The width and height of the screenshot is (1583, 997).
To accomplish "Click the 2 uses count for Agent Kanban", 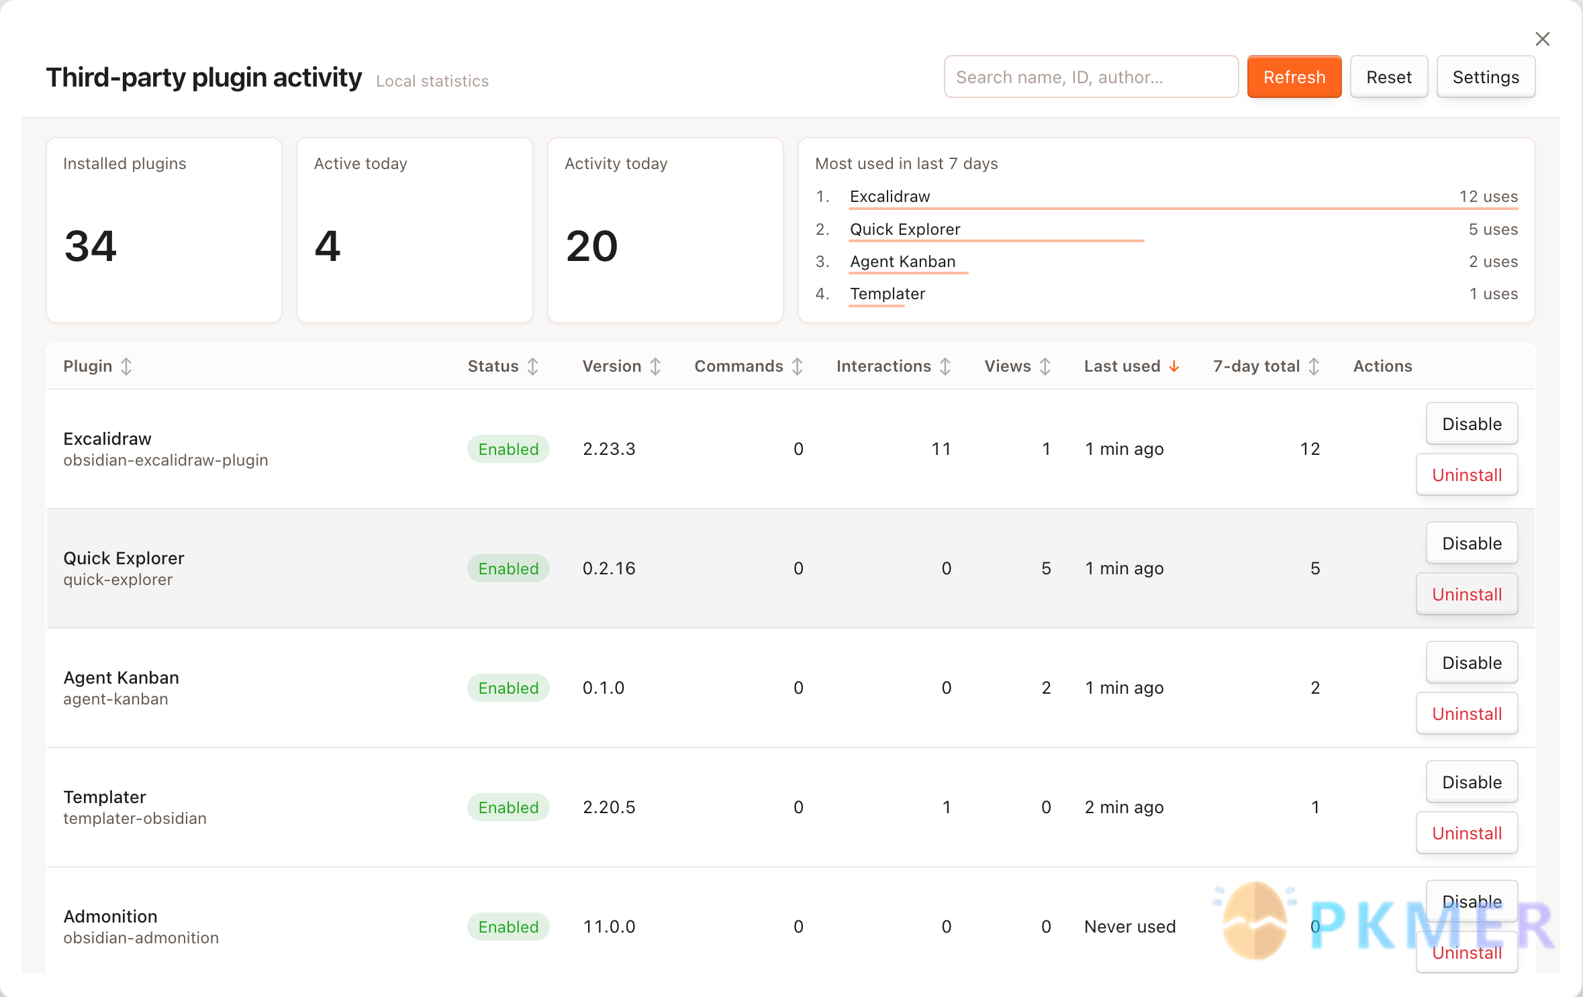I will coord(1493,262).
